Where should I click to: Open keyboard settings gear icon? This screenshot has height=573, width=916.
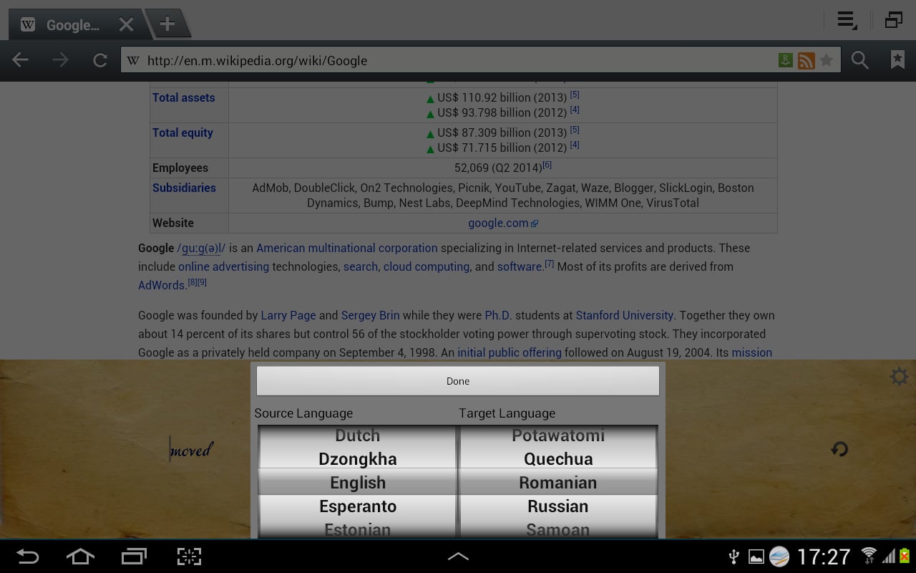pos(899,376)
